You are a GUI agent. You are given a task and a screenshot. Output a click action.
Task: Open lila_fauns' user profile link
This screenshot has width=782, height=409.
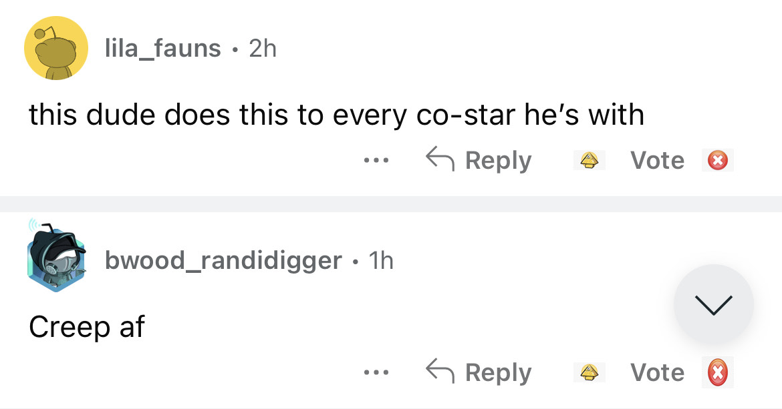pos(162,48)
